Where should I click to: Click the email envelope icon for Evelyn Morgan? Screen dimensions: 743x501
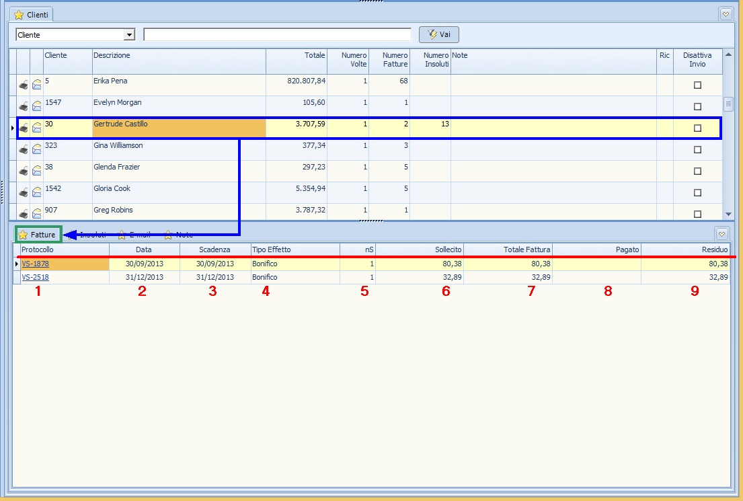pos(37,107)
